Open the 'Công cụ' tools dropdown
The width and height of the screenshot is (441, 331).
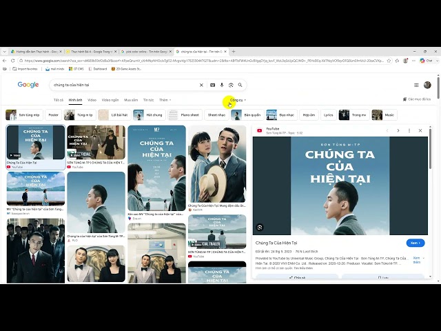[x=238, y=100]
